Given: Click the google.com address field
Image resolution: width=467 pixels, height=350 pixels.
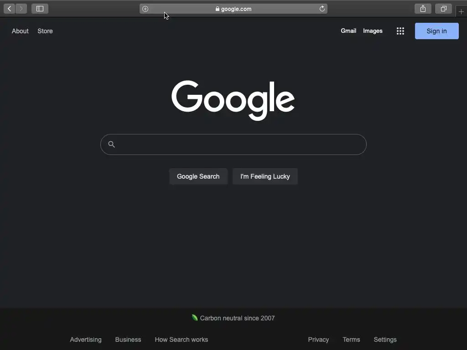Looking at the screenshot, I should 233,9.
